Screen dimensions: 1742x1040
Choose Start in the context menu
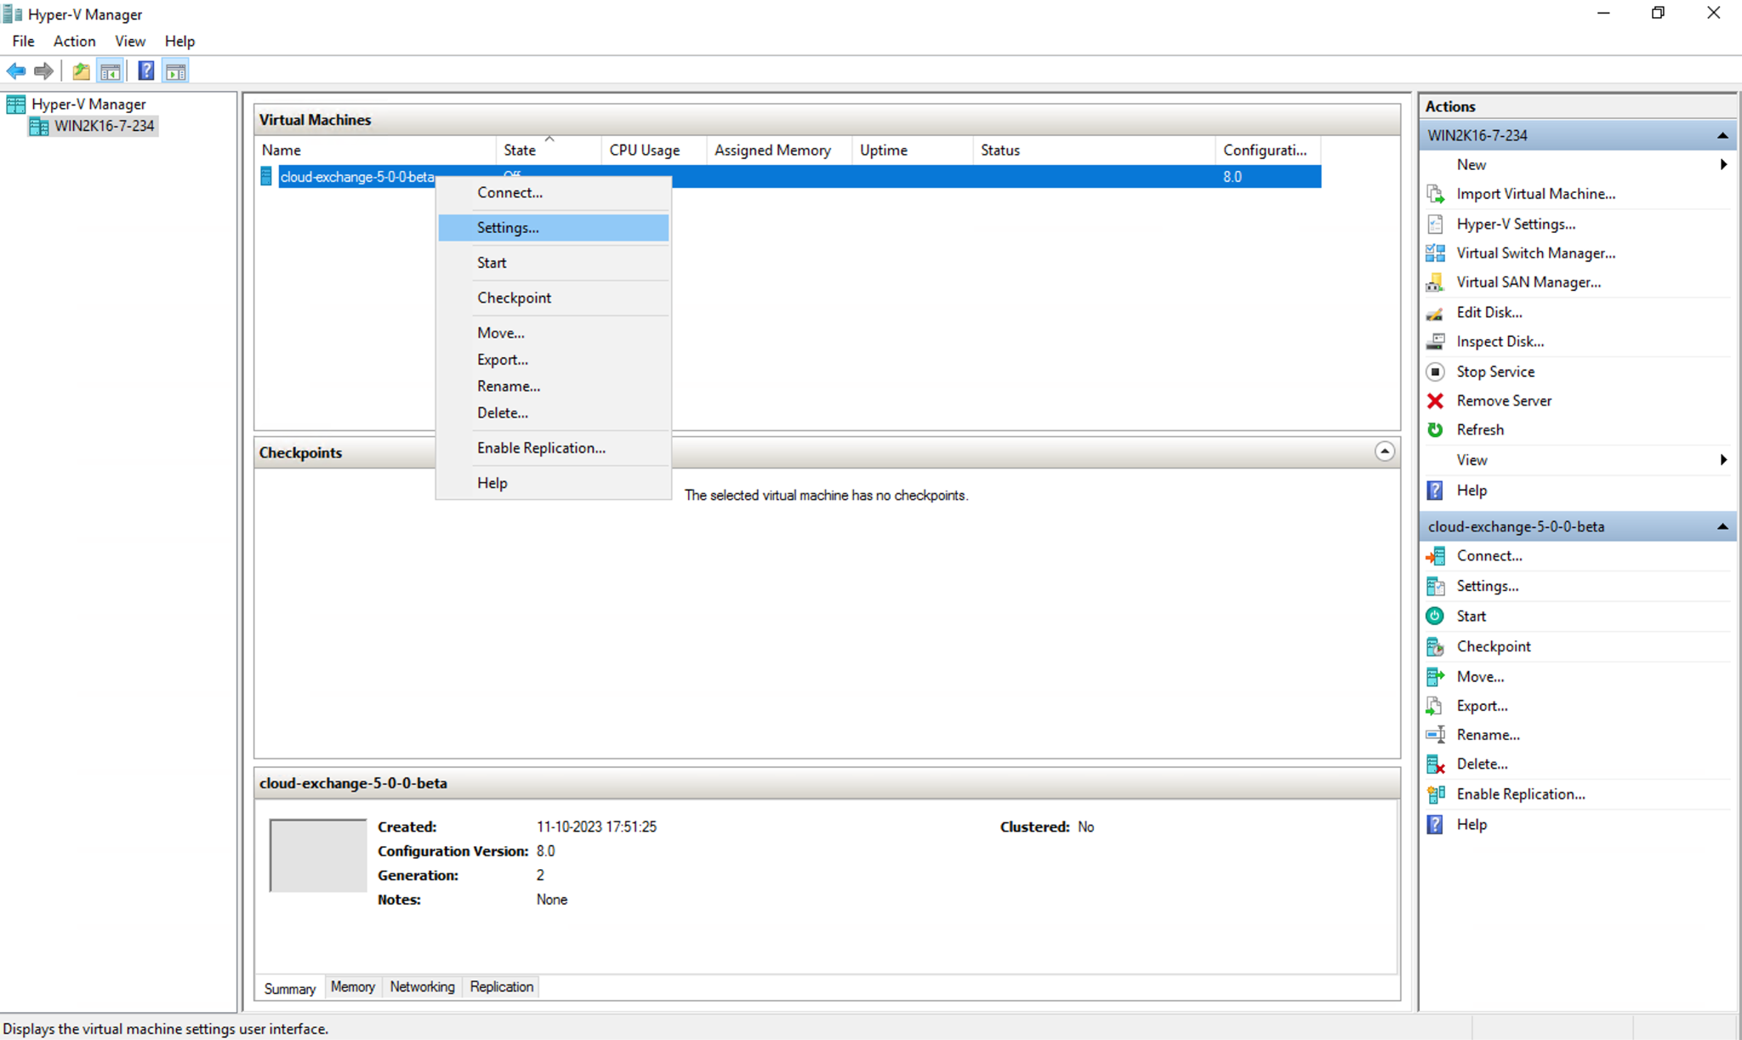click(x=553, y=262)
